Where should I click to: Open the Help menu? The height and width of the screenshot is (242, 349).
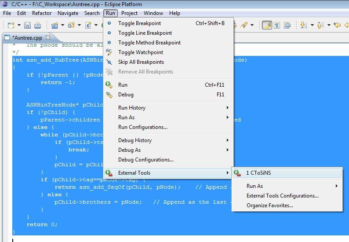tap(174, 13)
